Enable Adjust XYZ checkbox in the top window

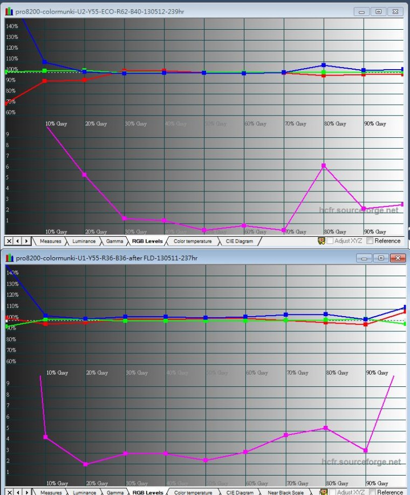(330, 241)
